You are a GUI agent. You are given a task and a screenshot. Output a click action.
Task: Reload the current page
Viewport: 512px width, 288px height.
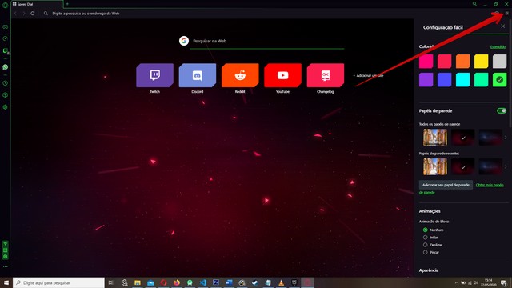[33, 14]
